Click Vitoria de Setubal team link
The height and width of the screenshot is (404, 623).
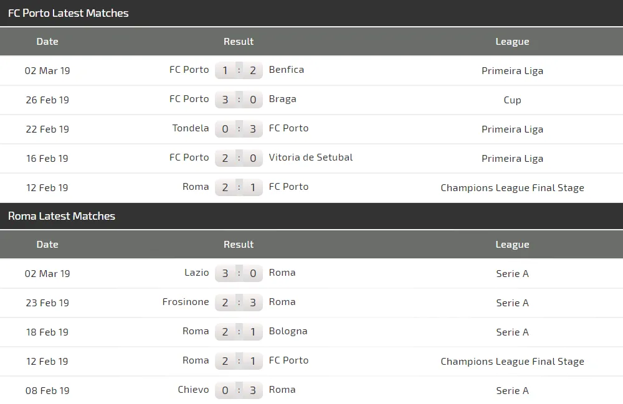(x=311, y=157)
